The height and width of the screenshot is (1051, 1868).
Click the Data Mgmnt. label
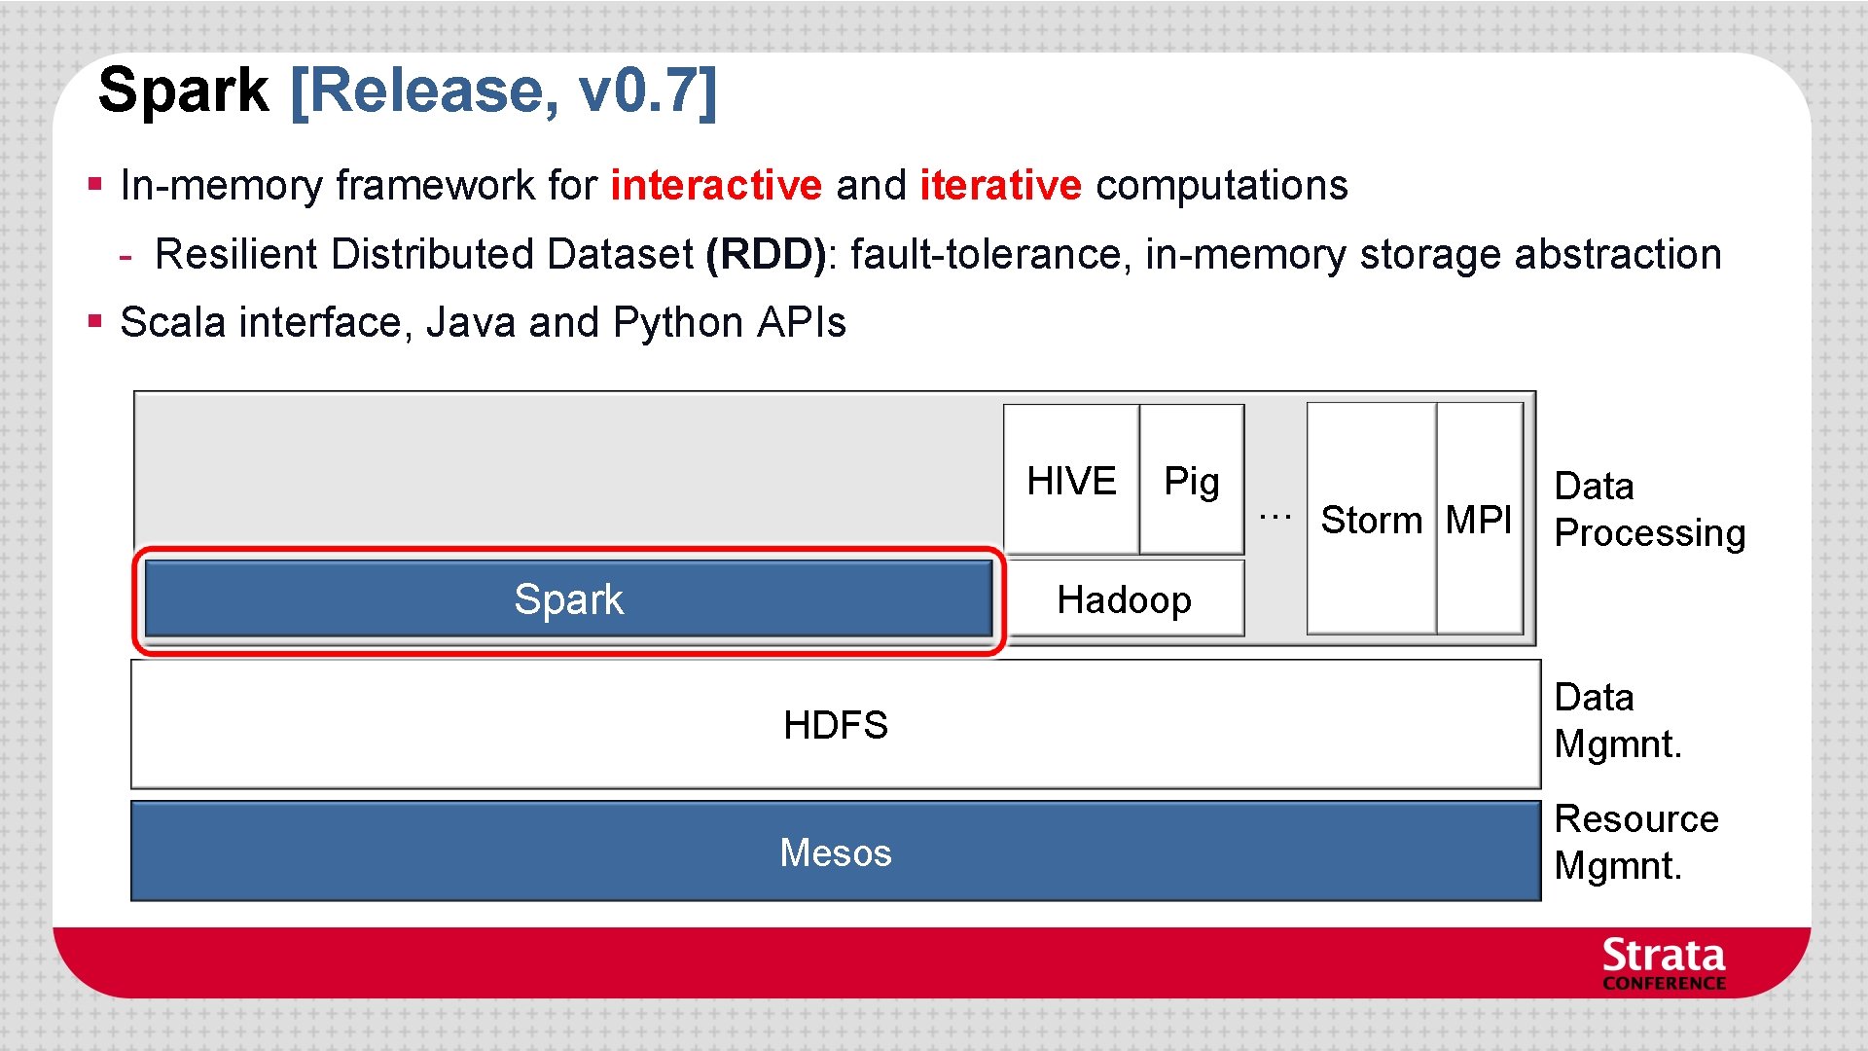(1618, 720)
